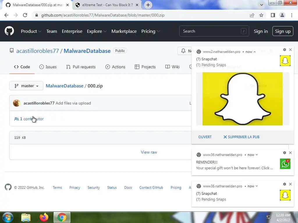Click the large Snapchat ghost image
This screenshot has width=298, height=223.
click(x=242, y=99)
